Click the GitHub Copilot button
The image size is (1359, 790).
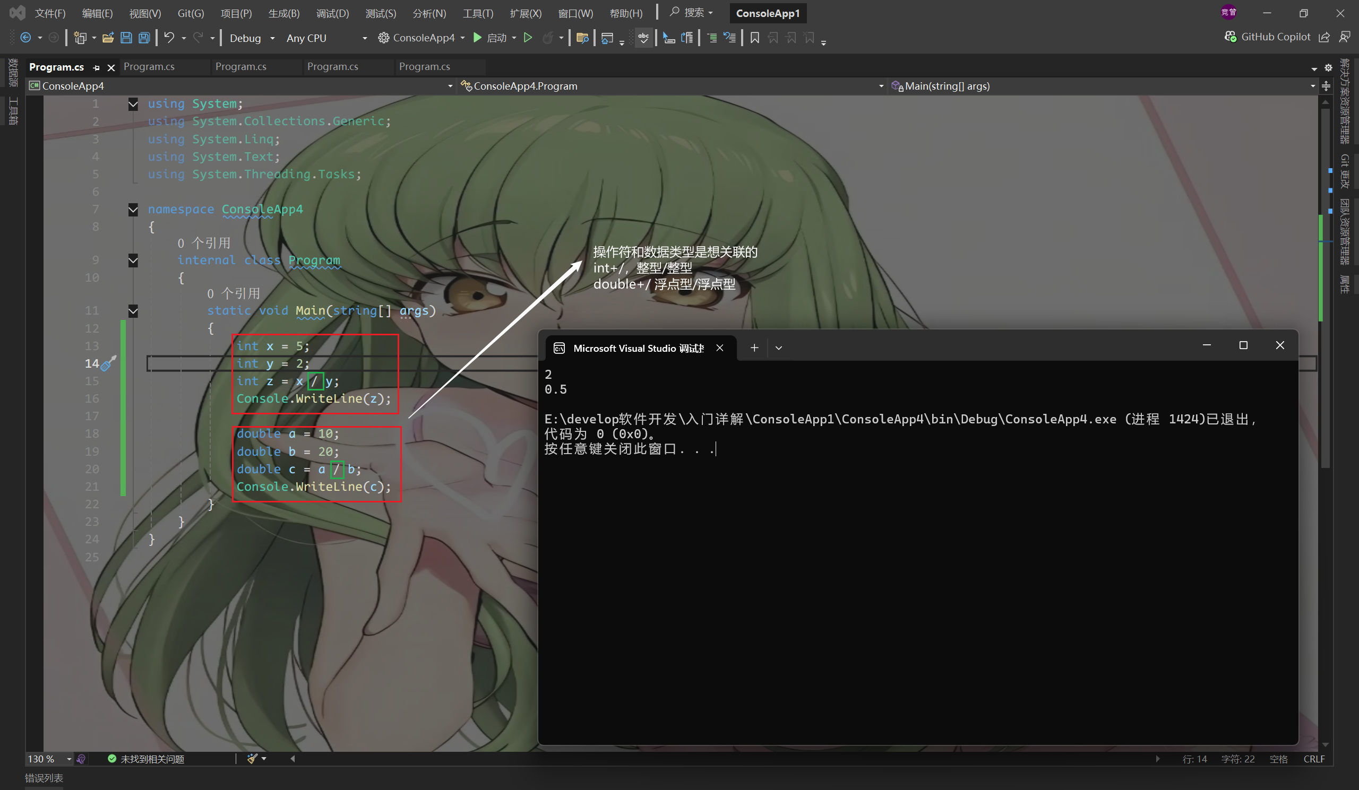pyautogui.click(x=1267, y=37)
